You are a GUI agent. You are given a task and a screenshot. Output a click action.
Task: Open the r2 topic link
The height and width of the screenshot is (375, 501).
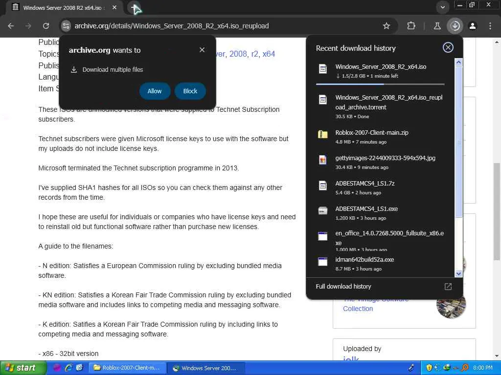[254, 54]
